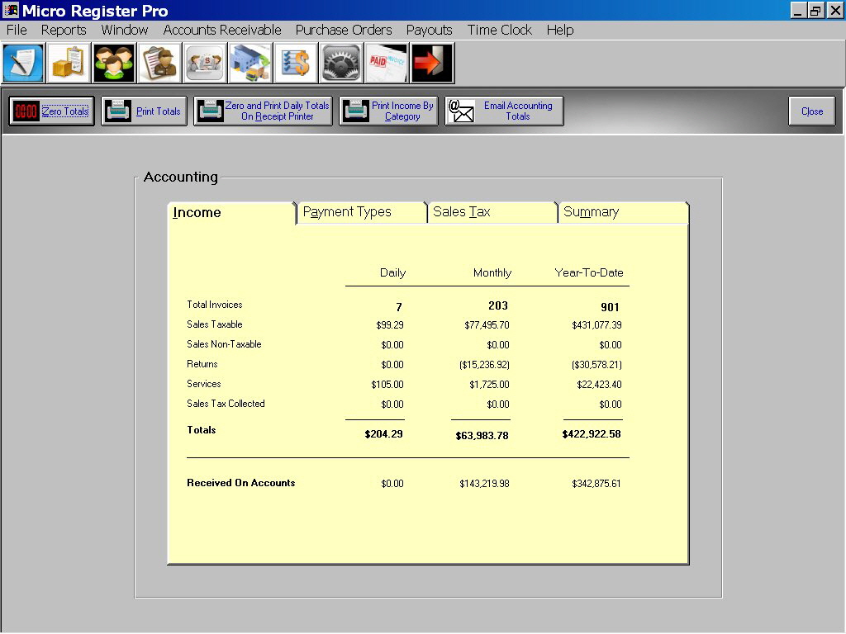Open the Window menu
The height and width of the screenshot is (634, 846).
[125, 31]
